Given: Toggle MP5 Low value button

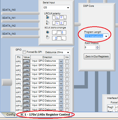Looking at the screenshot, I should coord(26,84).
